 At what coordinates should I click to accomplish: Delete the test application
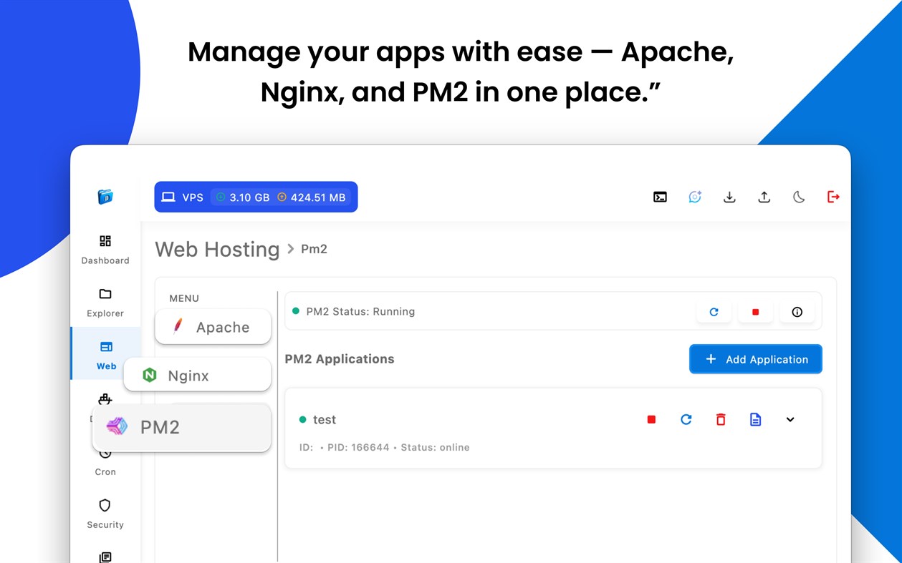pos(721,419)
